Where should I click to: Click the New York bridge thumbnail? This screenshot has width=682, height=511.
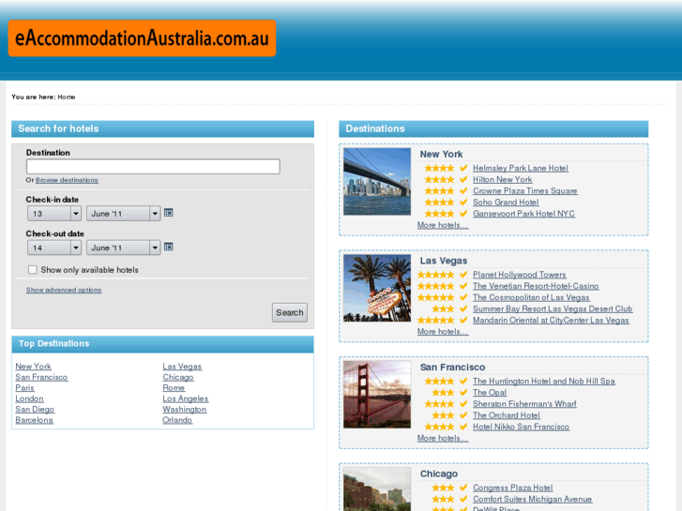click(x=377, y=181)
